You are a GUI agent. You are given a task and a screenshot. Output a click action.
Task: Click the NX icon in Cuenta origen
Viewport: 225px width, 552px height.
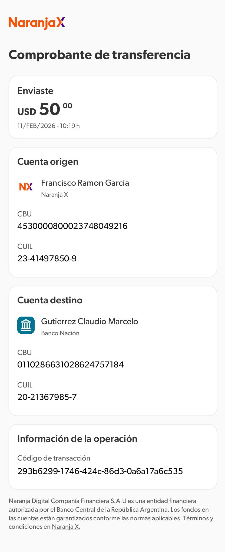[26, 187]
